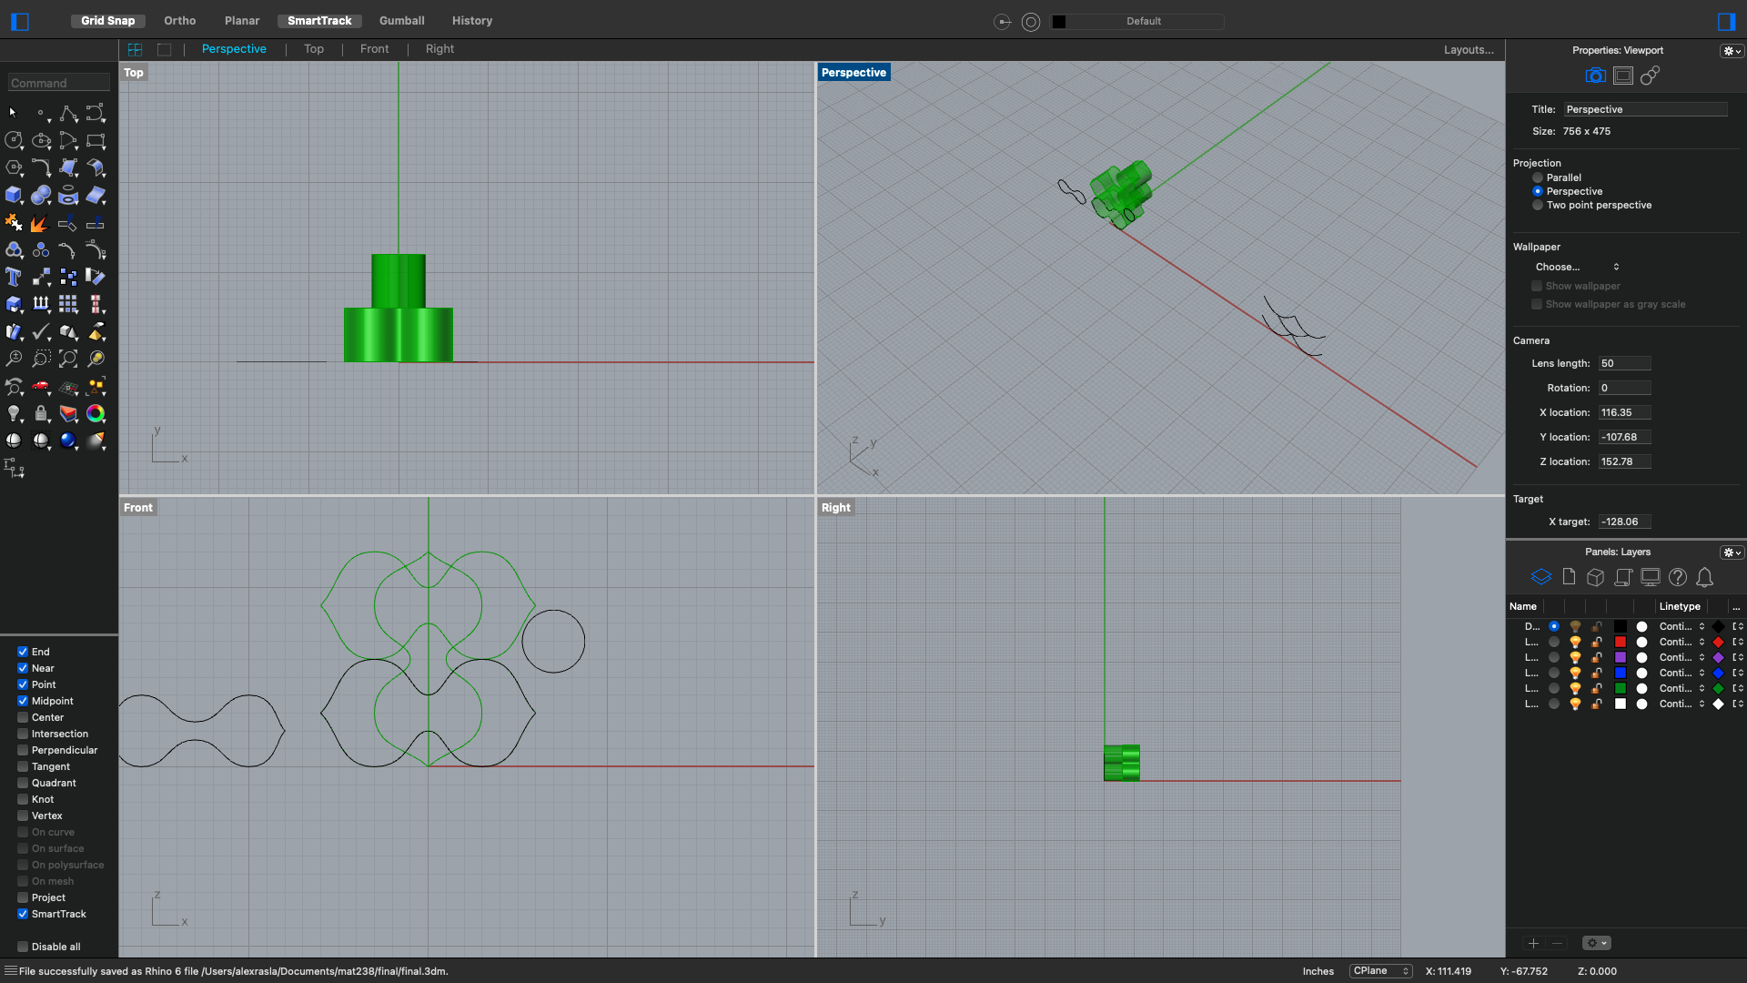Switch to the Top viewport tab
The width and height of the screenshot is (1747, 983).
[312, 49]
